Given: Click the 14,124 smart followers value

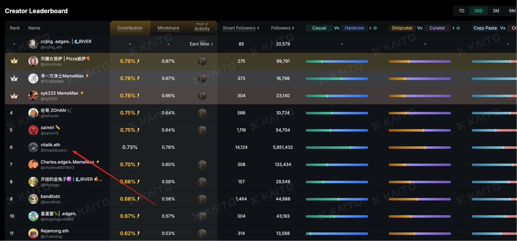Looking at the screenshot, I should point(241,147).
